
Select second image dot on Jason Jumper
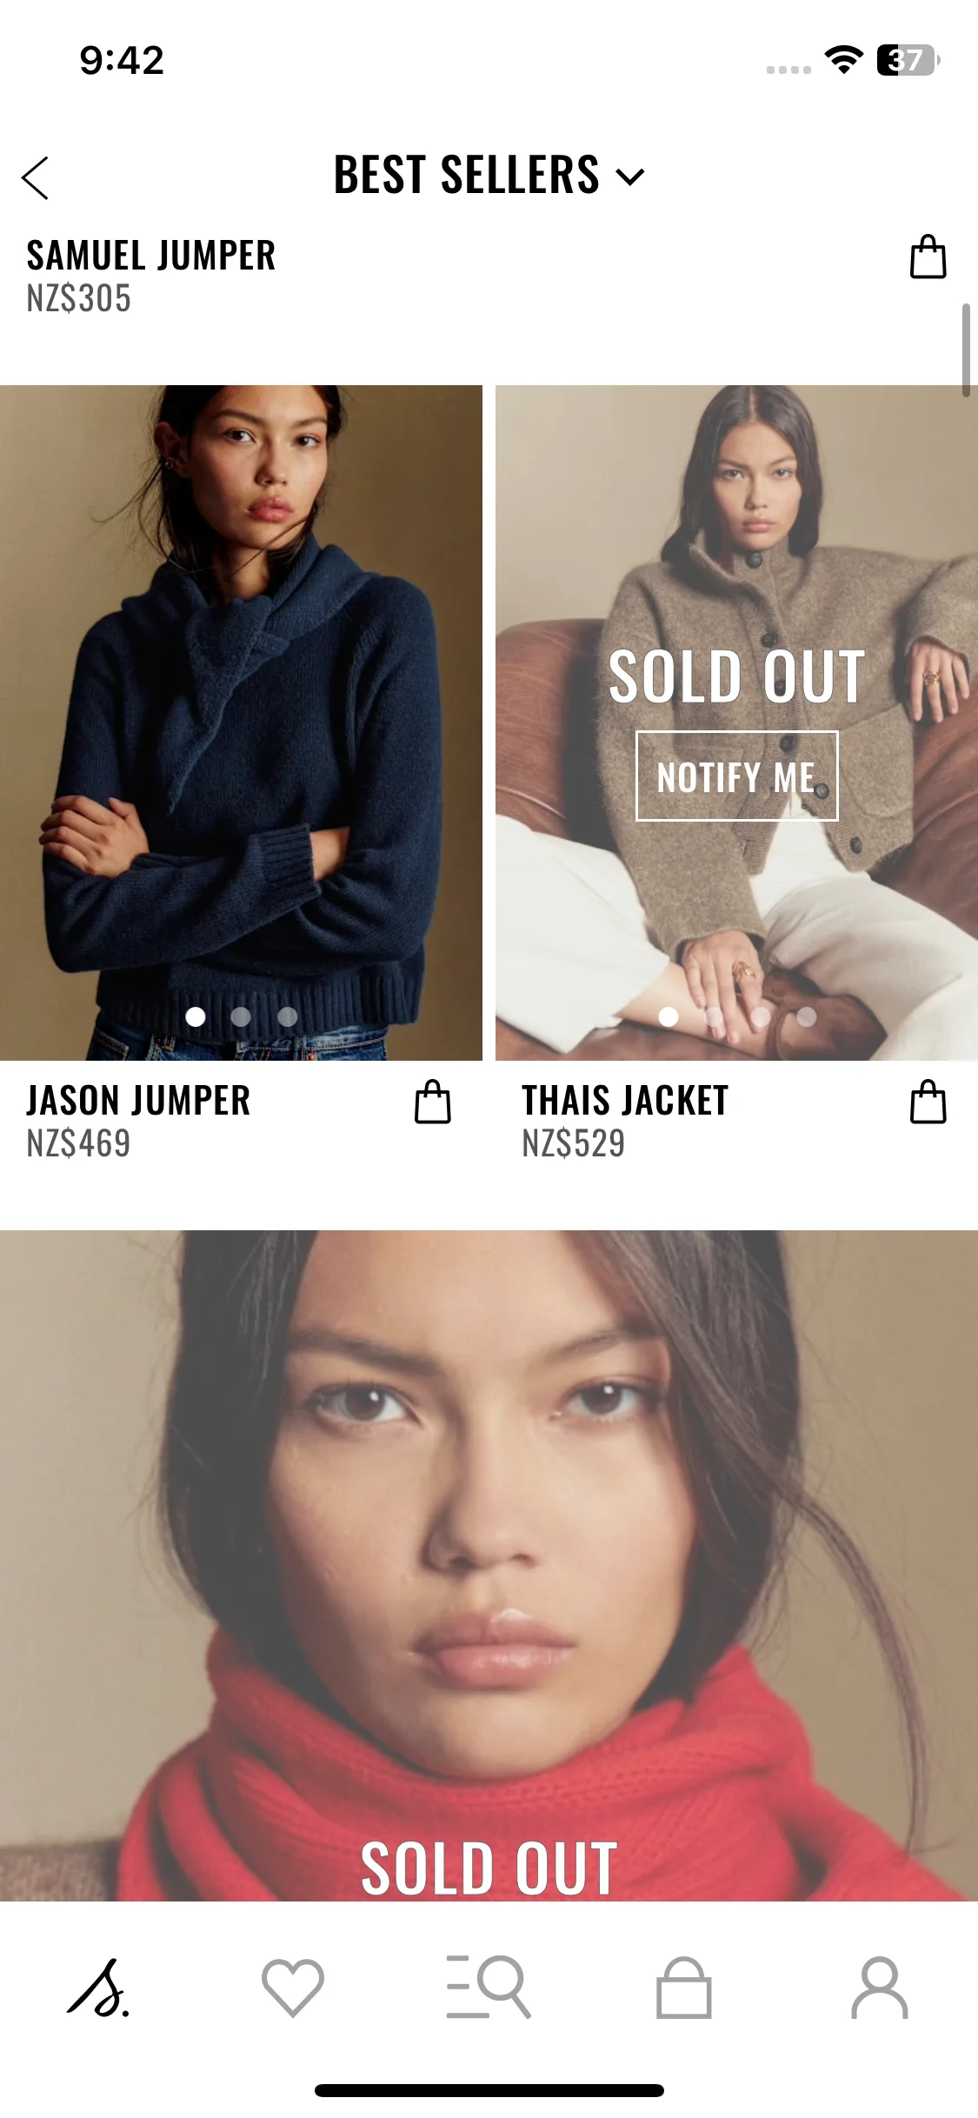click(241, 1016)
